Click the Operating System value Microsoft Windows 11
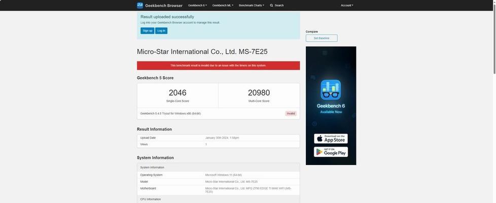 pos(223,175)
